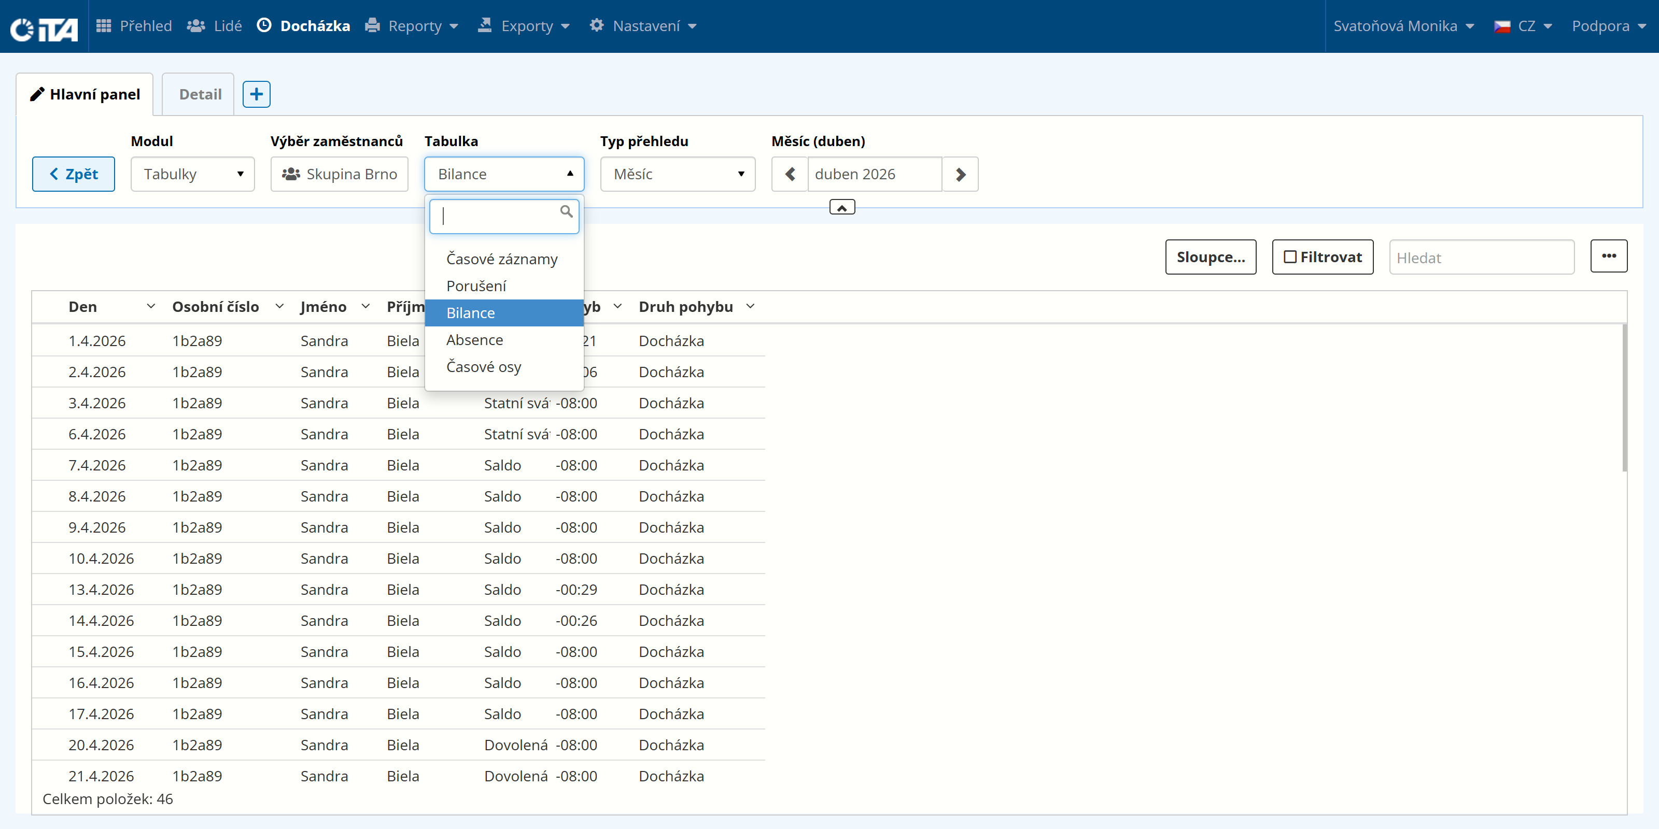The width and height of the screenshot is (1659, 829).
Task: Click the Skupina Brno employee selector
Action: tap(340, 174)
